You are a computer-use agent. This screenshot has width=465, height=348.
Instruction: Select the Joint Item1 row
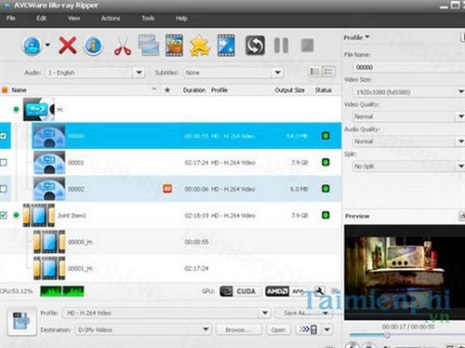pyautogui.click(x=170, y=215)
